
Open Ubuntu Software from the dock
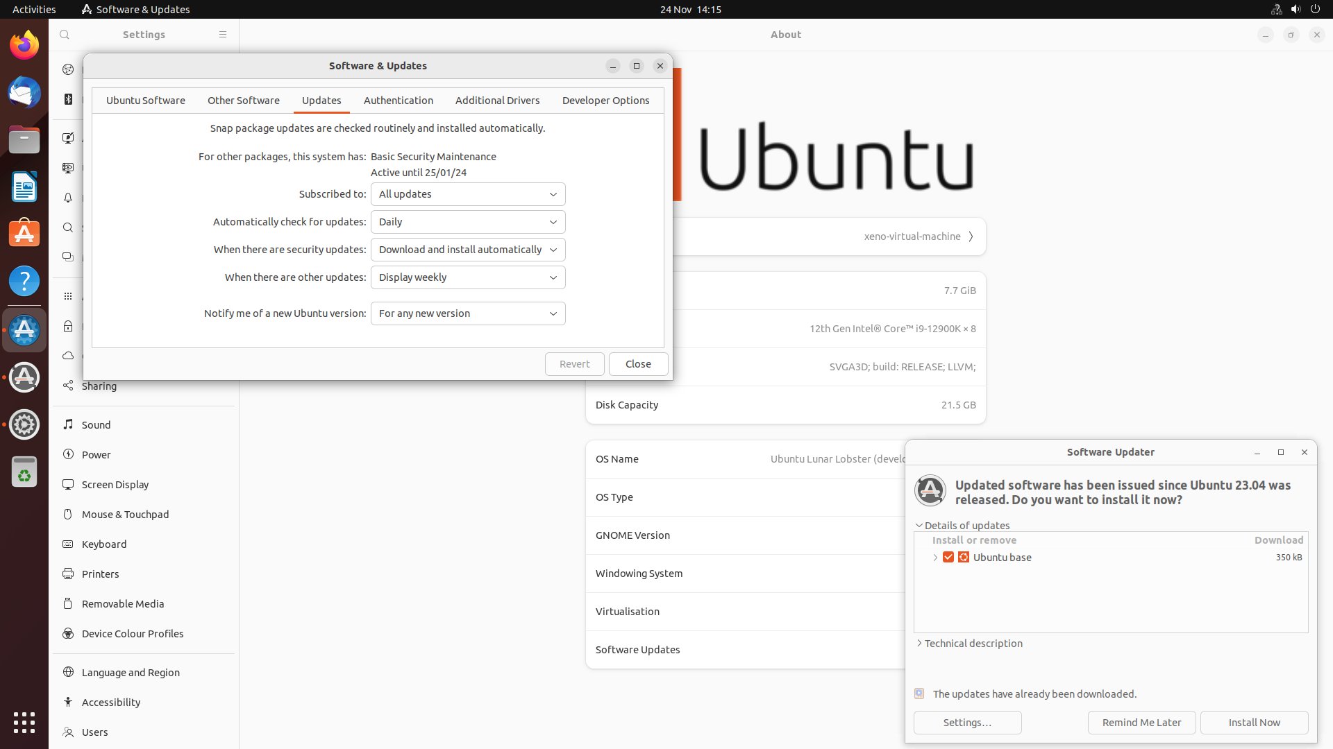tap(24, 234)
